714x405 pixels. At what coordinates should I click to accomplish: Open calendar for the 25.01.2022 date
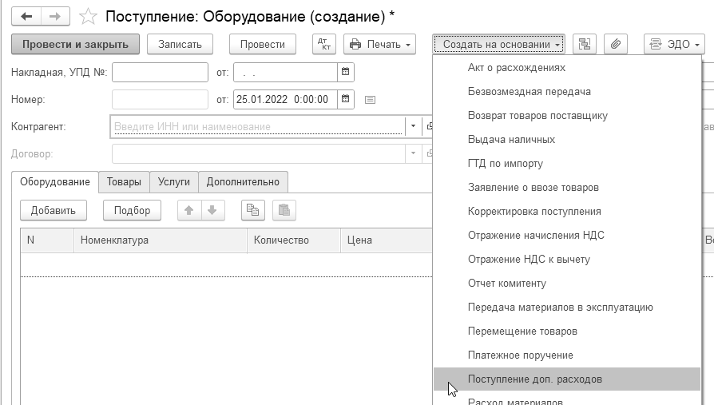point(346,100)
